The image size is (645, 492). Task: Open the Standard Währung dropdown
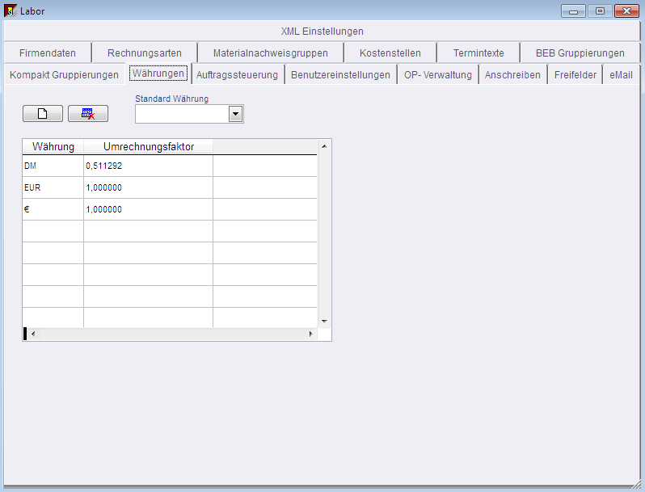point(235,115)
